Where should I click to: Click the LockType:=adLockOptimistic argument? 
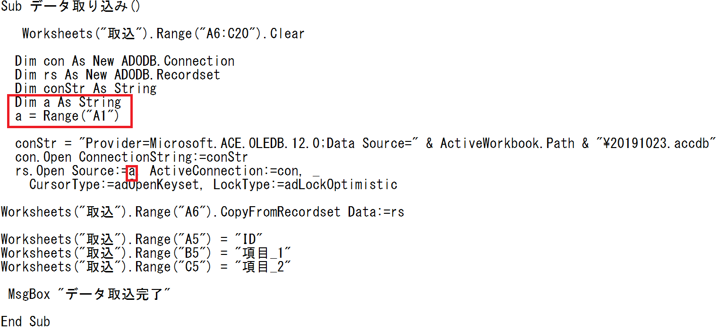(x=305, y=184)
